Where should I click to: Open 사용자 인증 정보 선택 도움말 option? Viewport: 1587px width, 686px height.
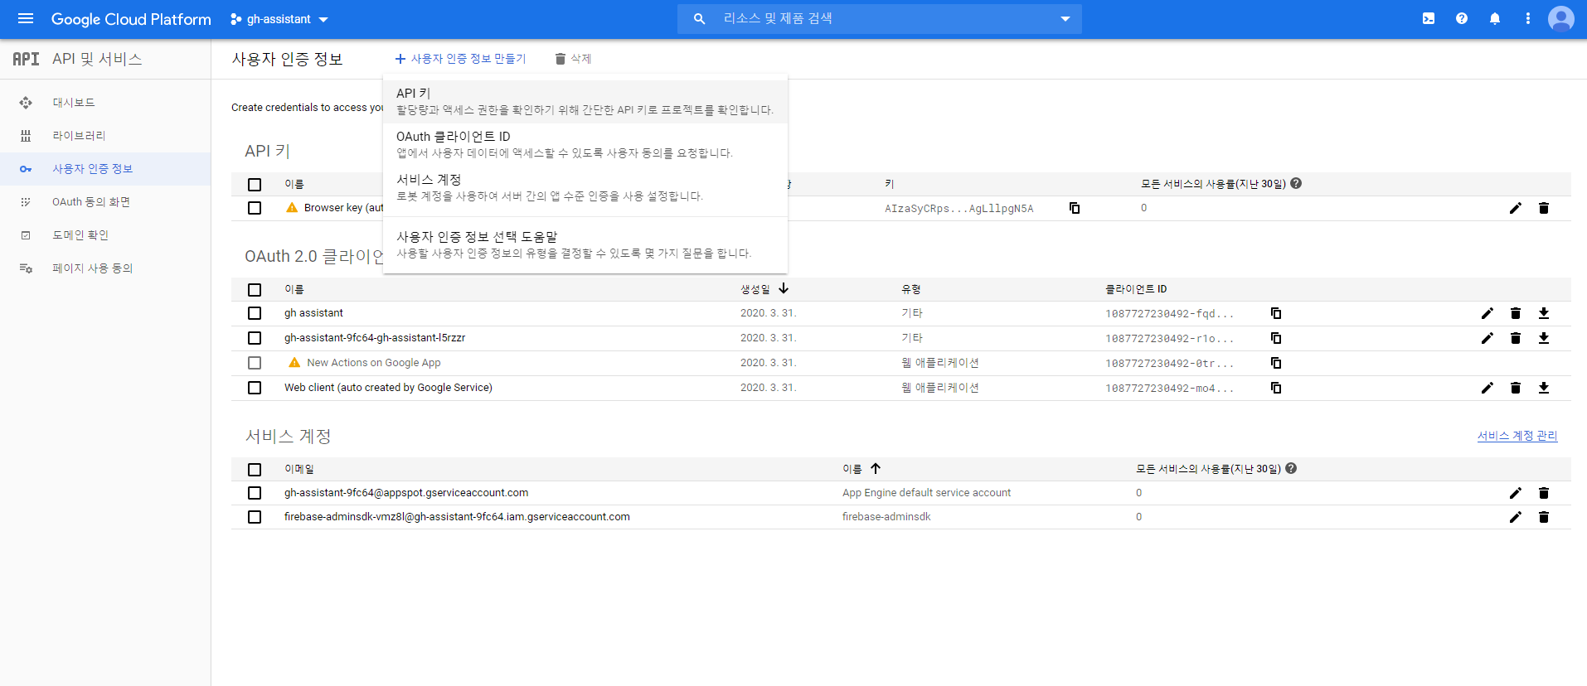point(585,244)
